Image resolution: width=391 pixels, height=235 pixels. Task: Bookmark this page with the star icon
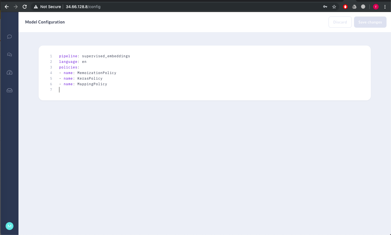(334, 7)
